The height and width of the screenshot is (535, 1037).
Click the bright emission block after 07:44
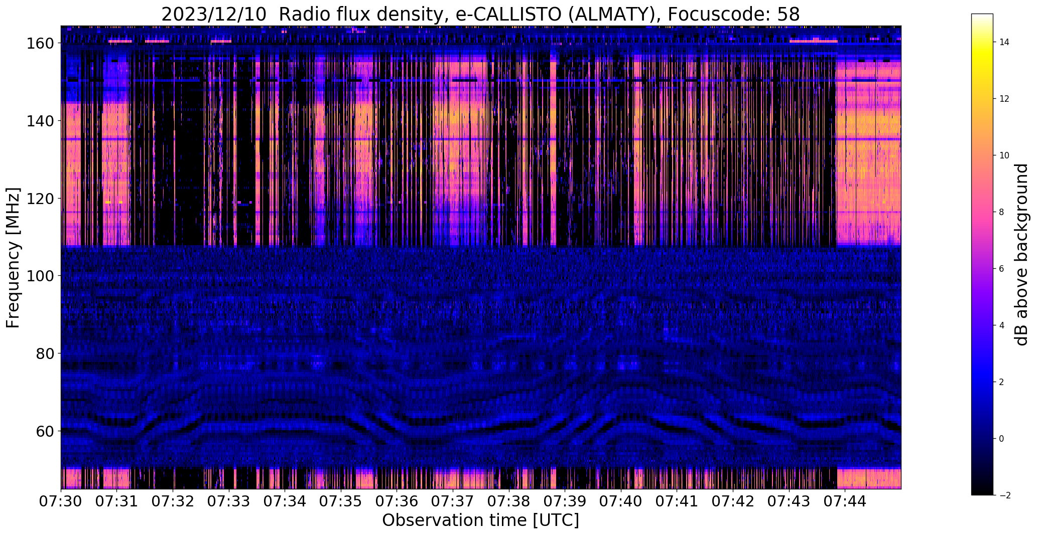[x=868, y=153]
